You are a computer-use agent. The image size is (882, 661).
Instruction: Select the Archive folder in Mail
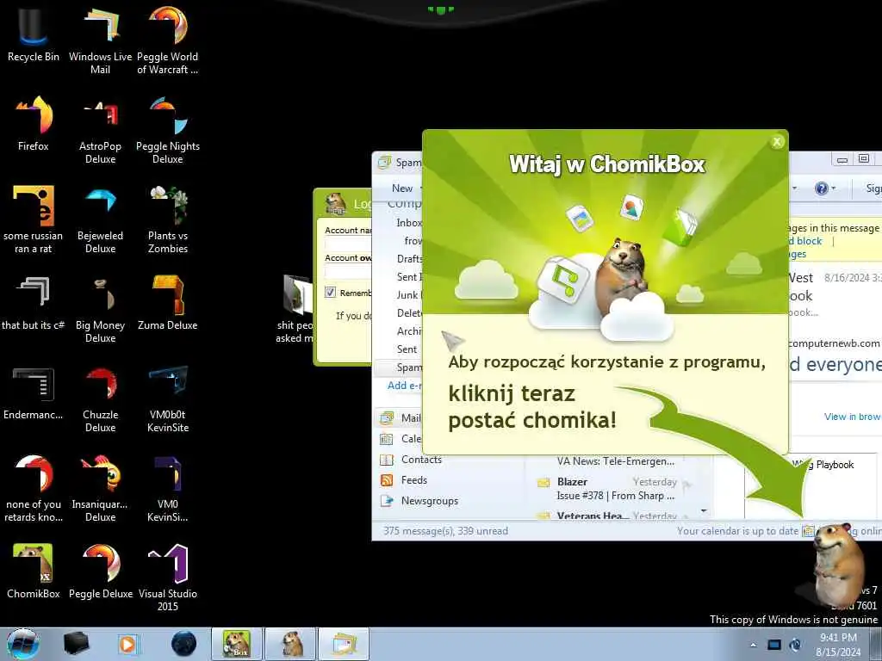pyautogui.click(x=409, y=331)
